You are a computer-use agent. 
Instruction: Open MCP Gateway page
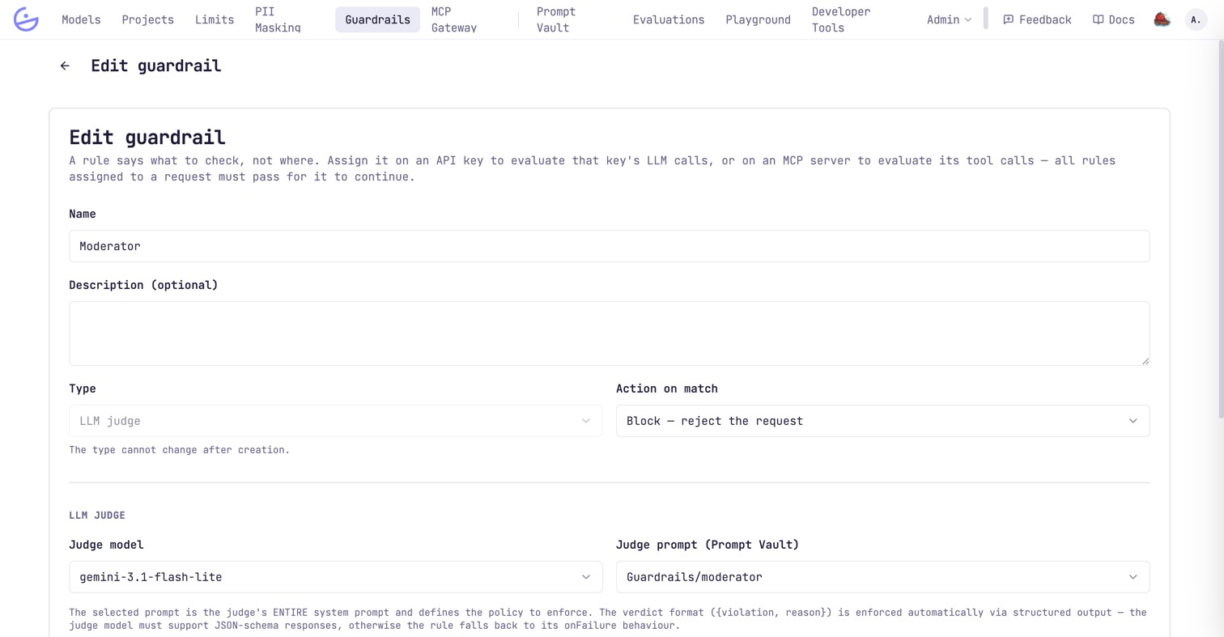tap(454, 19)
